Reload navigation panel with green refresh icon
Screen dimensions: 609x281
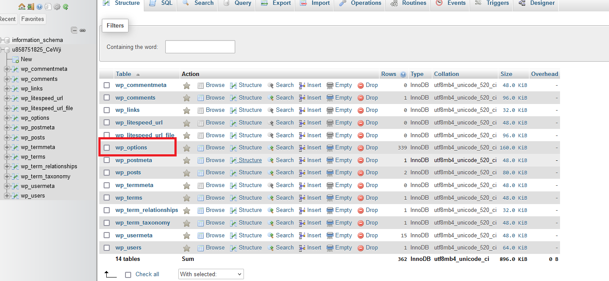coord(66,7)
